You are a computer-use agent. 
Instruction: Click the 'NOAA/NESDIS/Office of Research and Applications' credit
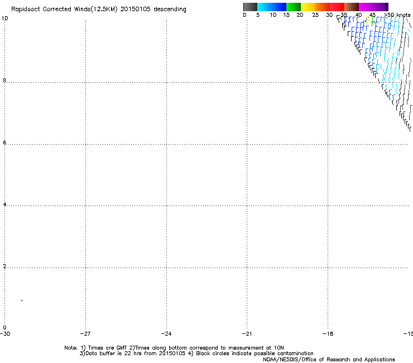pos(329,360)
